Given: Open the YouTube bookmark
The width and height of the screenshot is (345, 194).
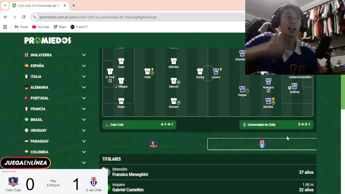Looking at the screenshot, I should (41, 27).
